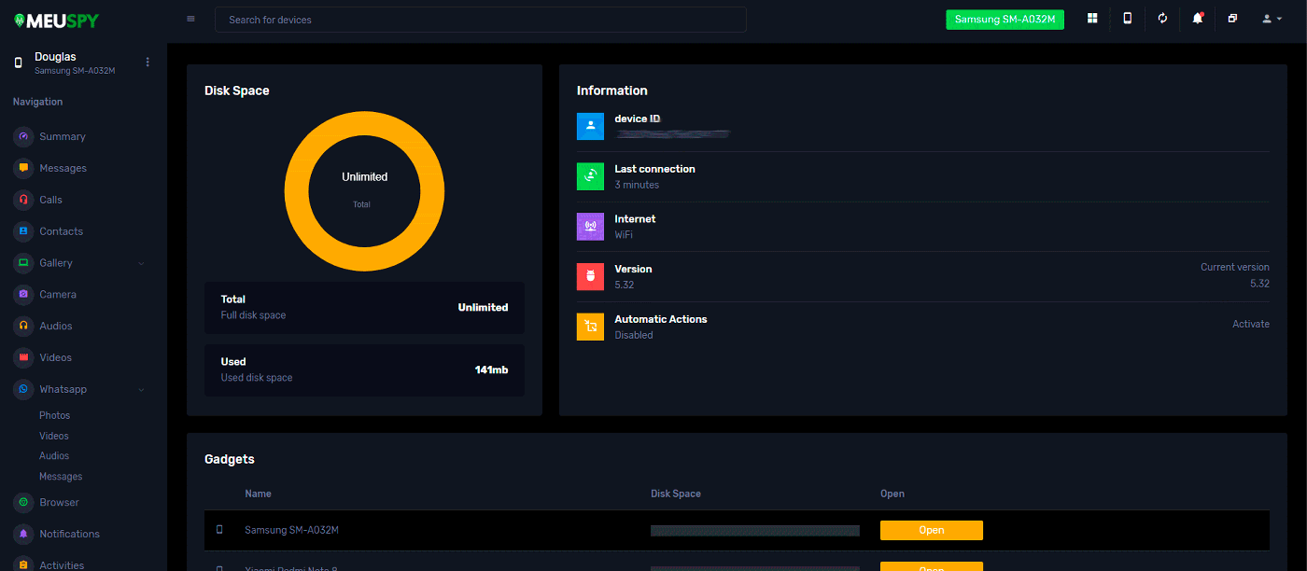Open the Activities clipboard icon
The image size is (1307, 571).
tap(22, 564)
